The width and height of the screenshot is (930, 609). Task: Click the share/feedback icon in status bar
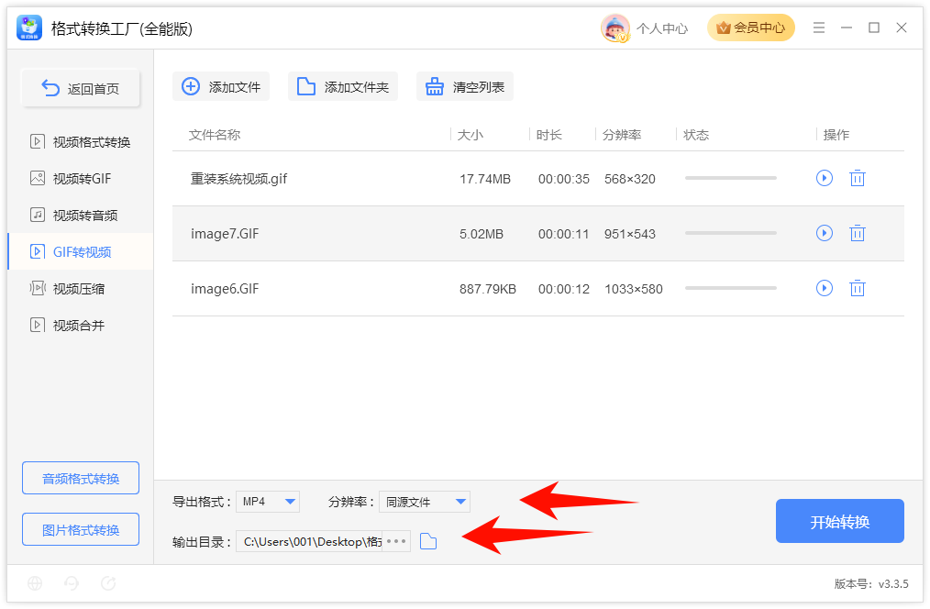point(108,583)
